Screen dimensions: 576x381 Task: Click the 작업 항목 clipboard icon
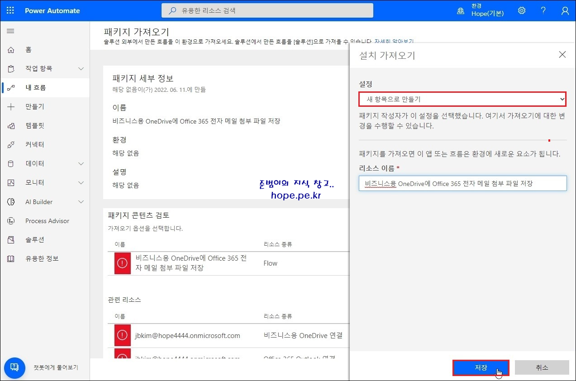[x=11, y=69]
